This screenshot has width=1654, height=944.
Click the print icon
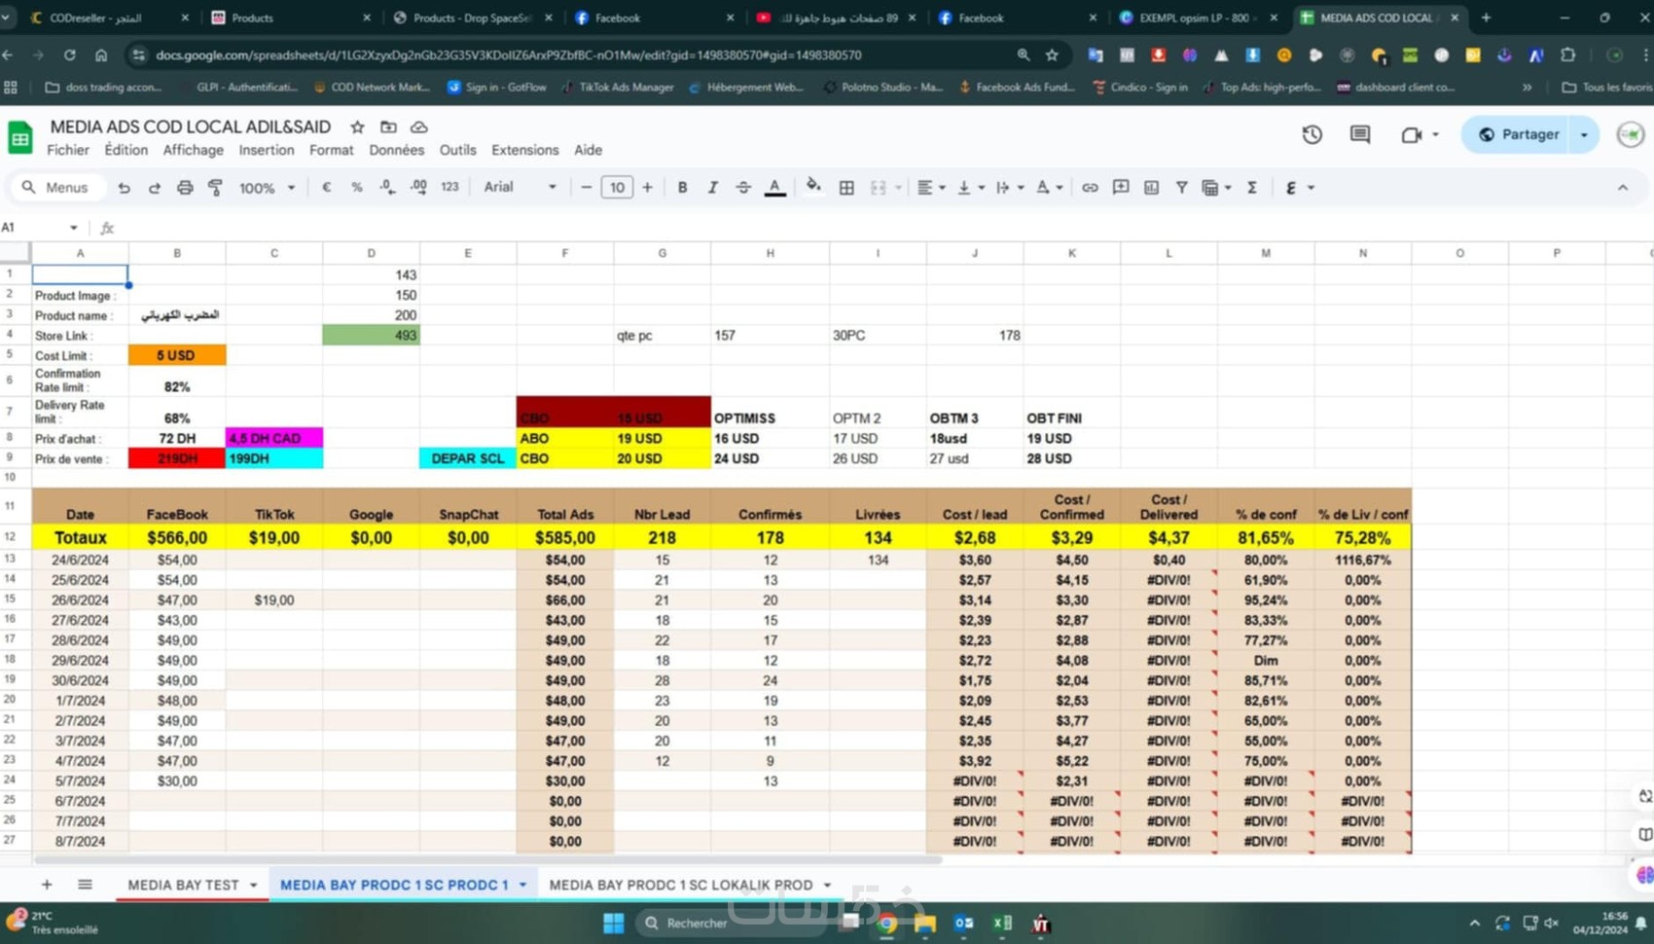click(185, 188)
